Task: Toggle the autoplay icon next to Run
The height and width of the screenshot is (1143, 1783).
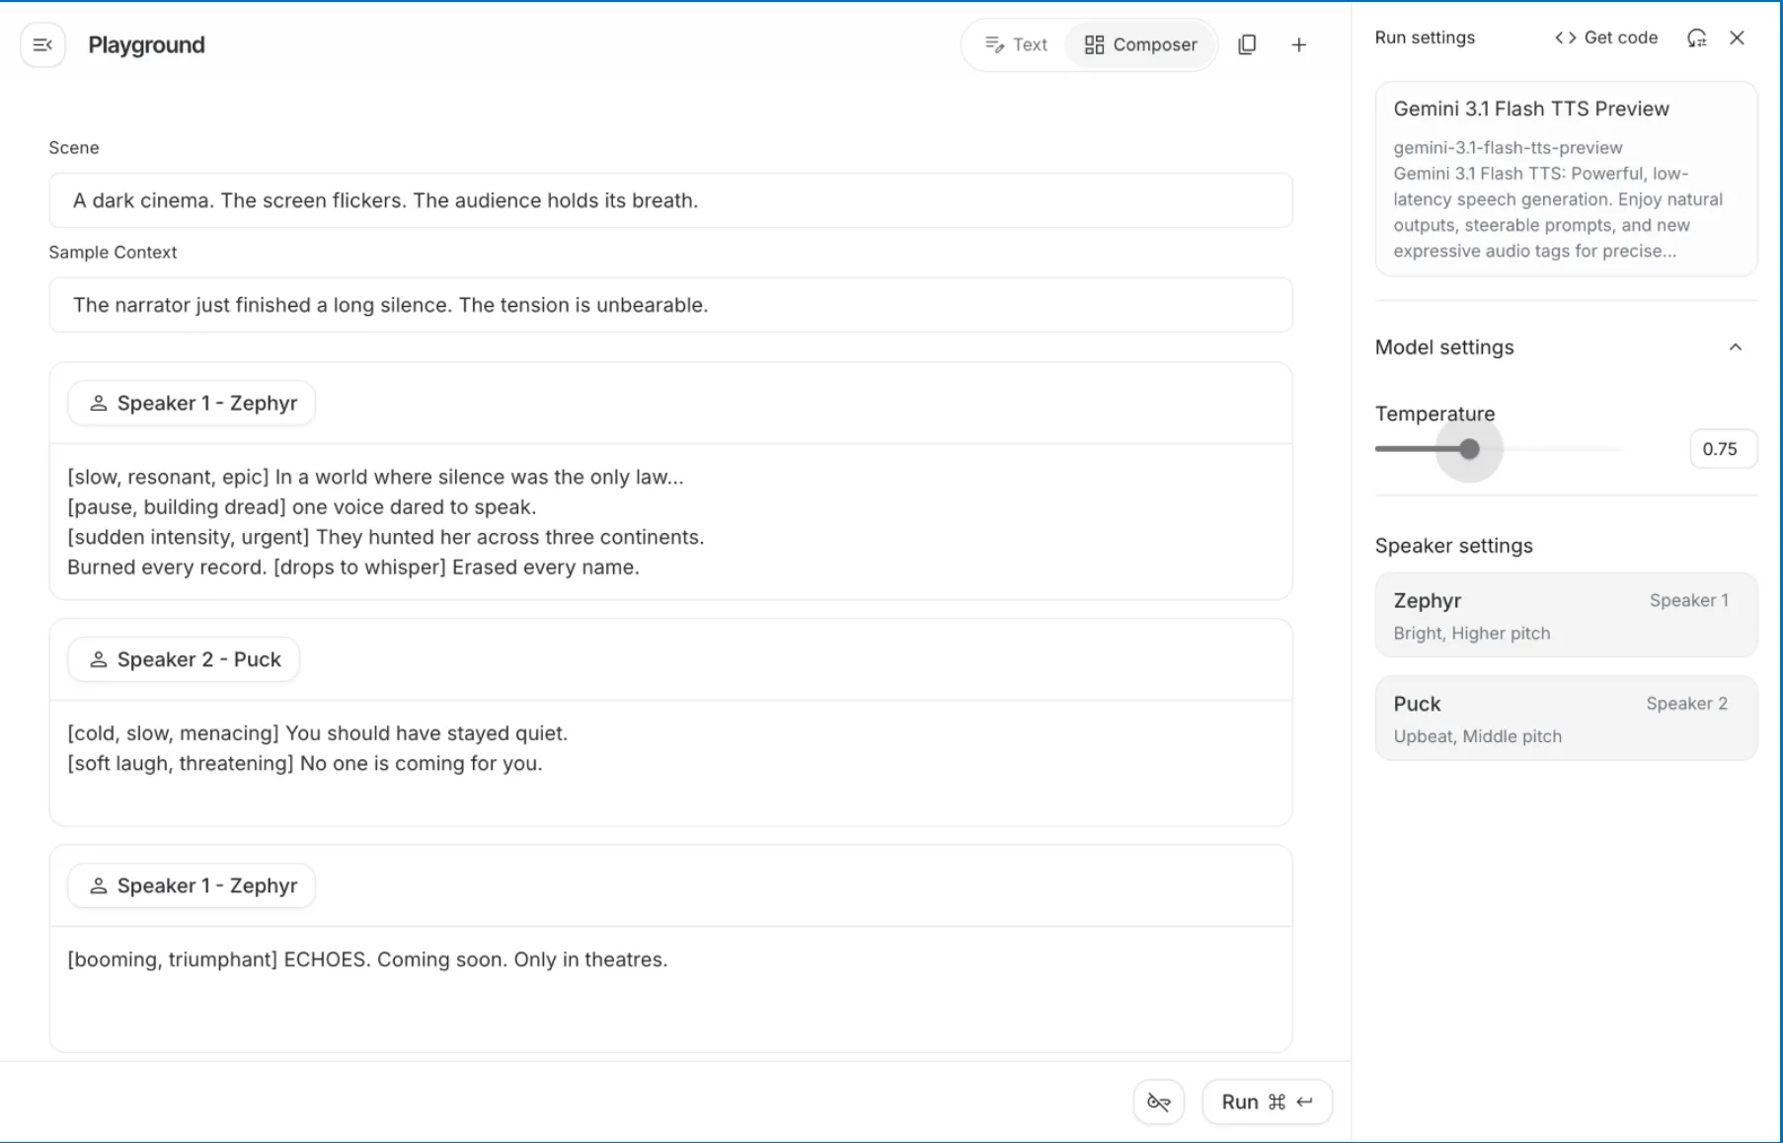Action: 1157,1102
